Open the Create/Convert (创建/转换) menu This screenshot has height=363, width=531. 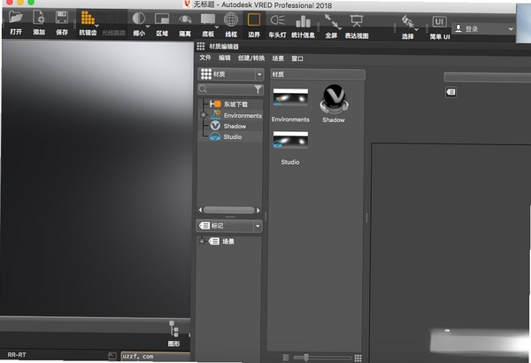pos(251,58)
